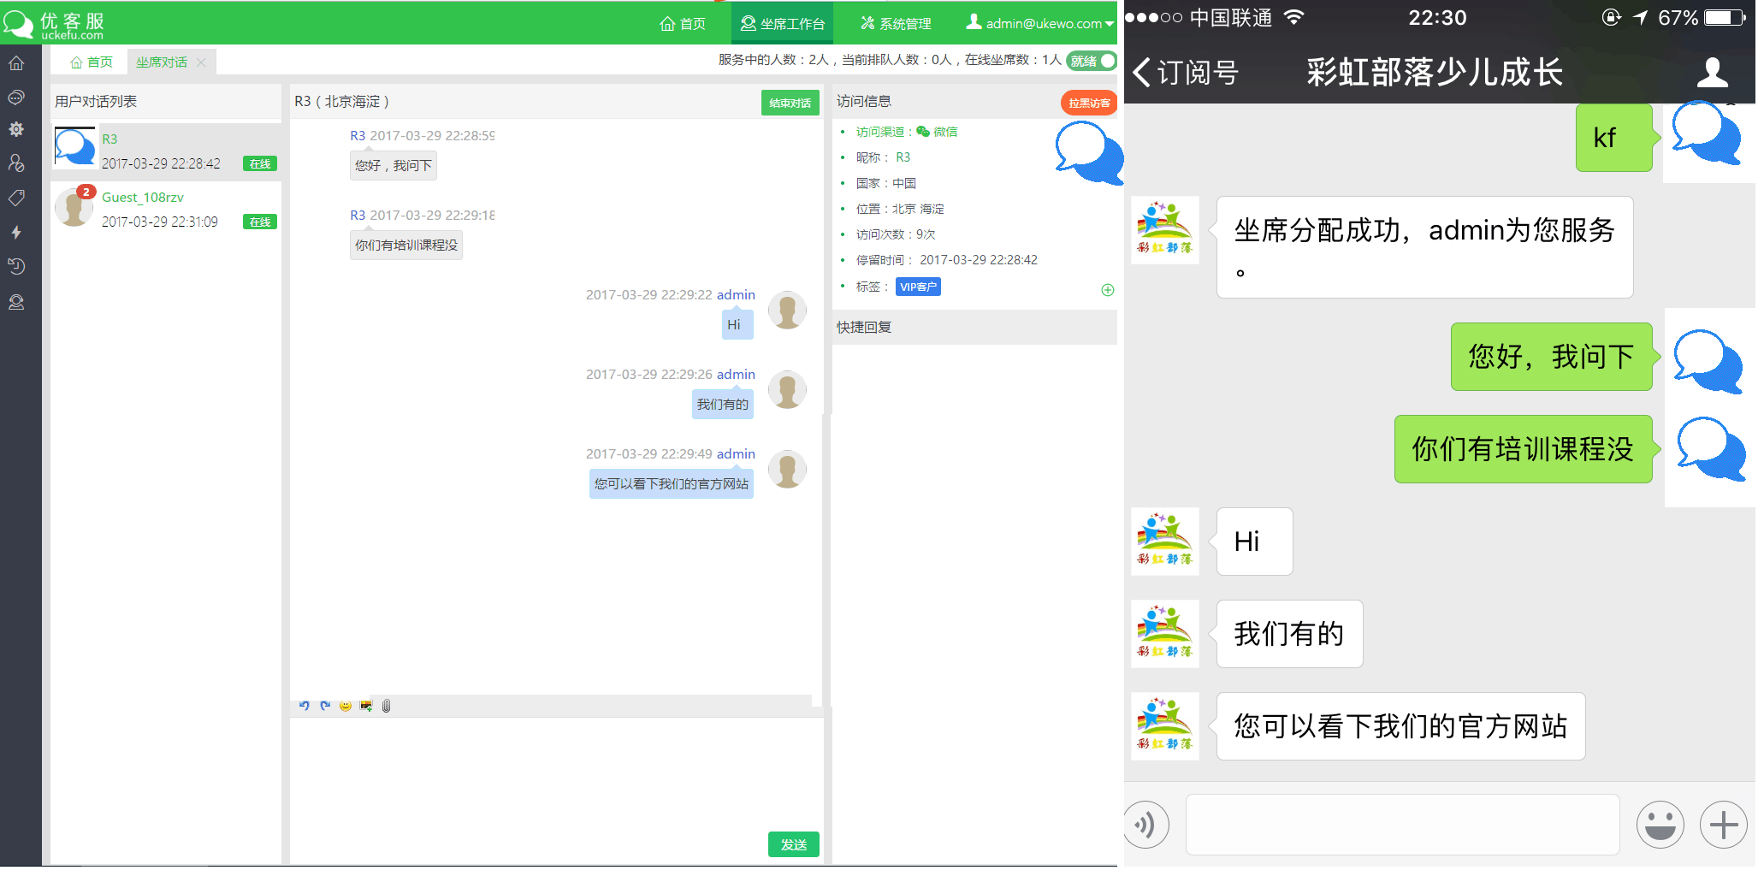Tap the 彩虹部落少儿成长 title in WeChat
Image resolution: width=1758 pixels, height=870 pixels.
coord(1435,73)
